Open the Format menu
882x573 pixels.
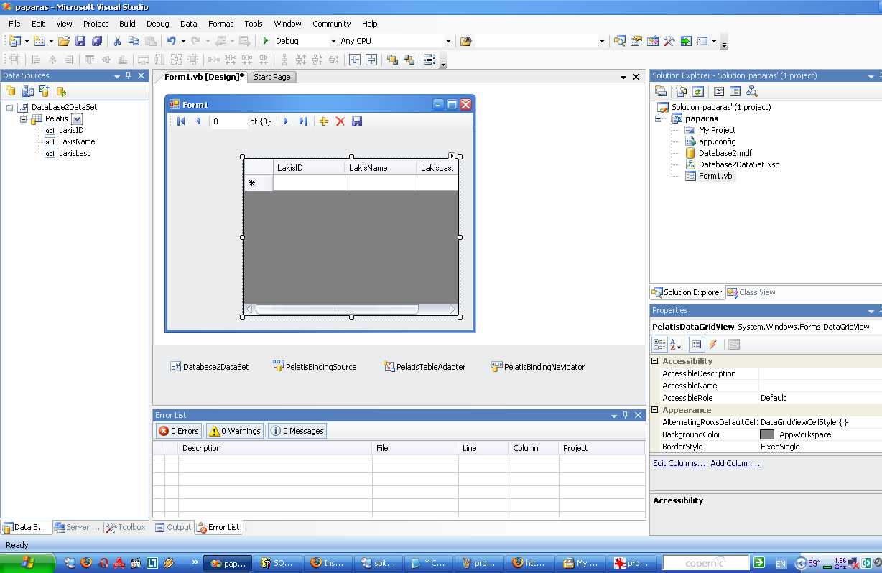coord(220,24)
